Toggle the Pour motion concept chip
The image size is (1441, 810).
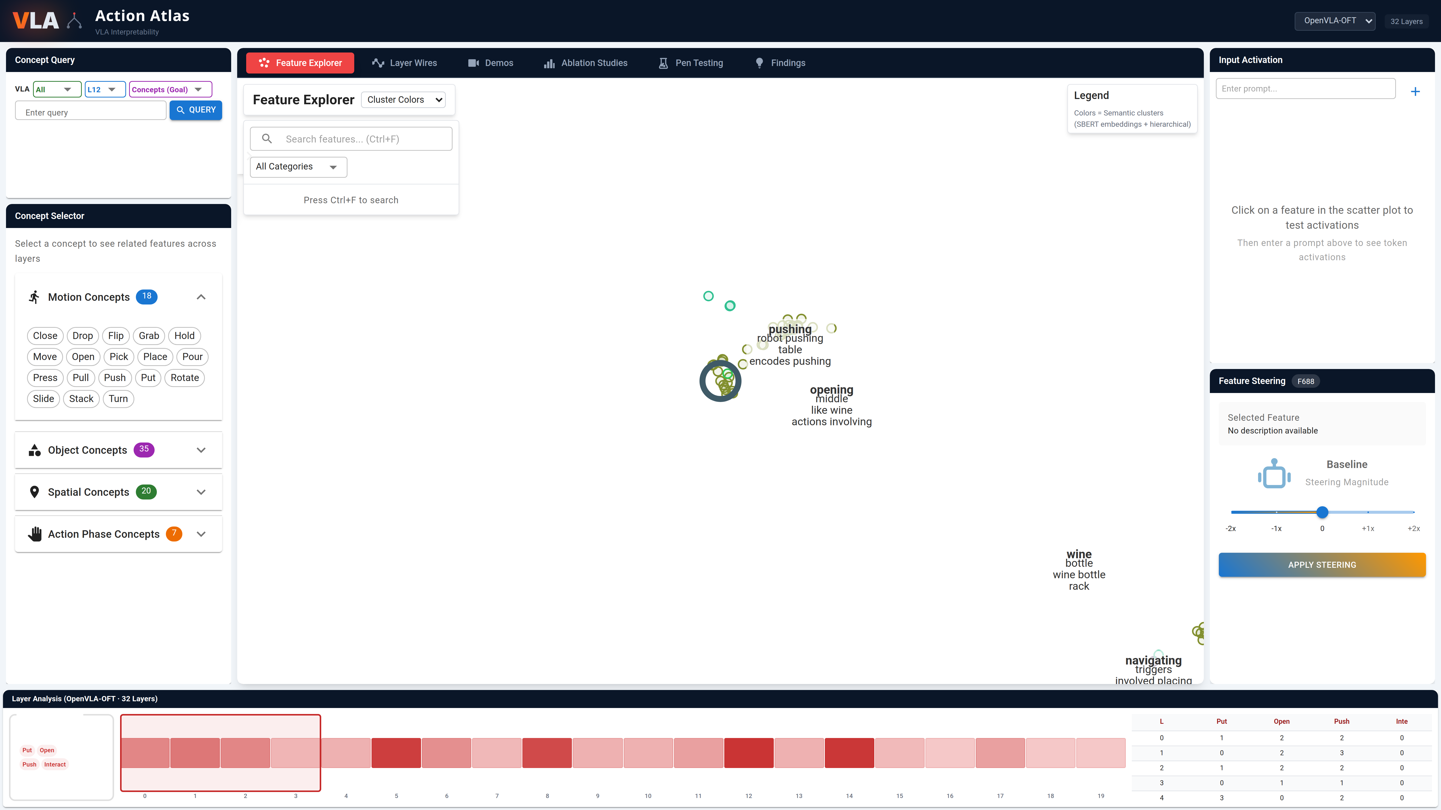click(x=192, y=357)
